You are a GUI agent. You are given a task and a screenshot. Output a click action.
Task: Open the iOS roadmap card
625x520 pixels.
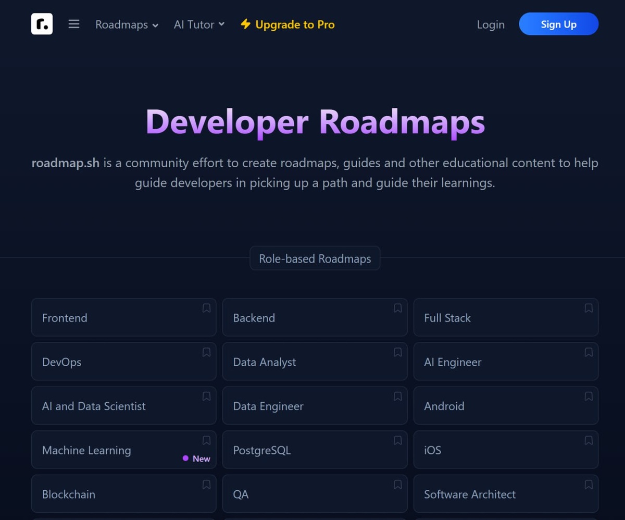coord(506,450)
